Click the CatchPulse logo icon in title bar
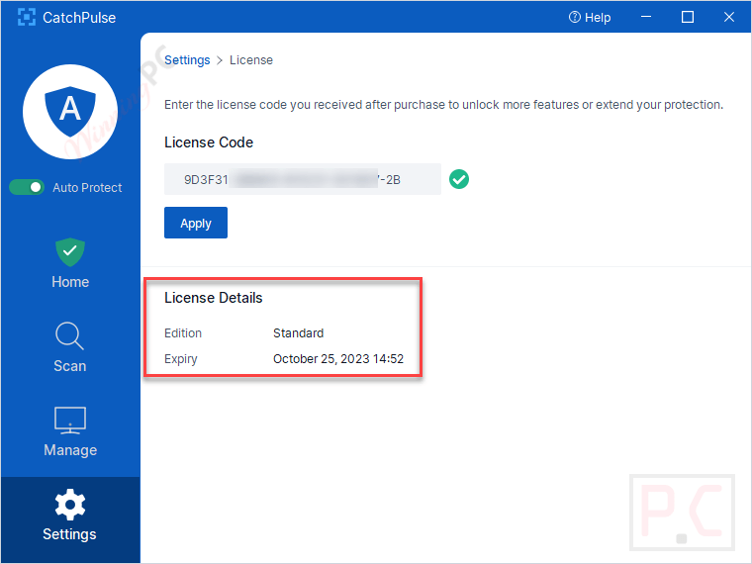 click(27, 17)
